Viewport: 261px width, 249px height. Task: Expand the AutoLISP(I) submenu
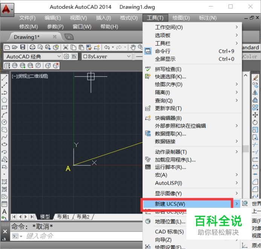pyautogui.click(x=192, y=183)
